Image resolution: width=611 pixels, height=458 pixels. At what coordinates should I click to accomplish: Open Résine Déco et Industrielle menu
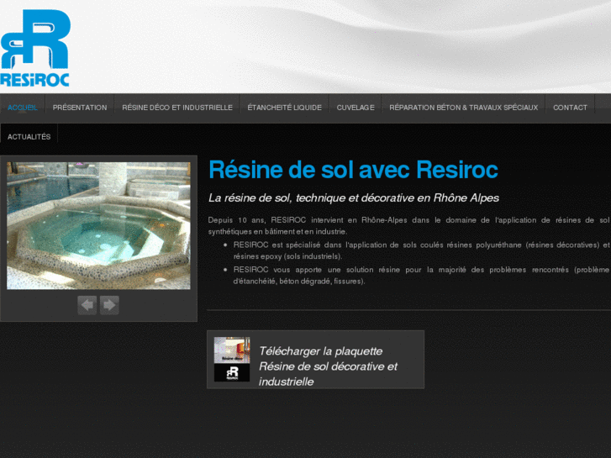click(177, 108)
